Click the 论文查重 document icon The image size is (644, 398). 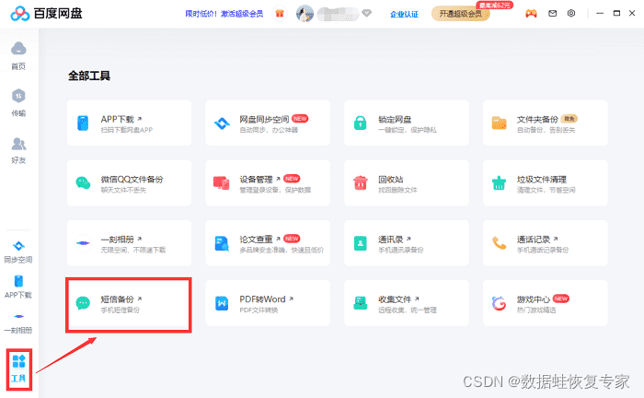(x=222, y=243)
